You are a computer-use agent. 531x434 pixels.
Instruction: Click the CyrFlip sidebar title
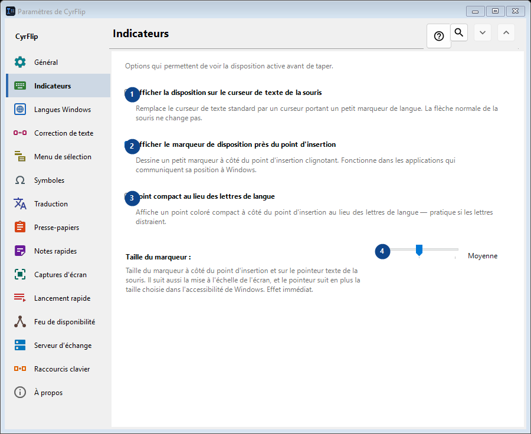click(27, 37)
